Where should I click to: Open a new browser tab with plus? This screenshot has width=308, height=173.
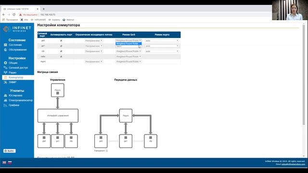coord(44,9)
